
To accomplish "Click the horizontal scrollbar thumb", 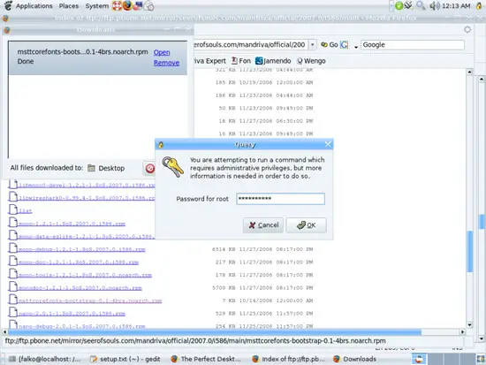I will [x=215, y=331].
